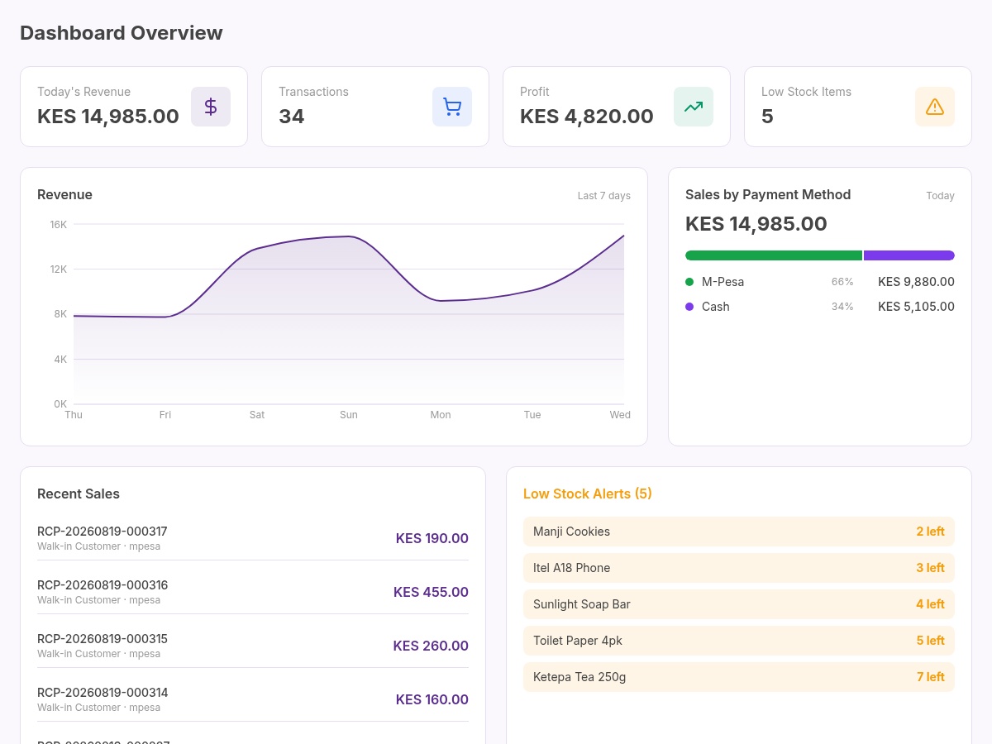Click the purple Cash bar segment
Screen dimensions: 992x744
pos(909,255)
